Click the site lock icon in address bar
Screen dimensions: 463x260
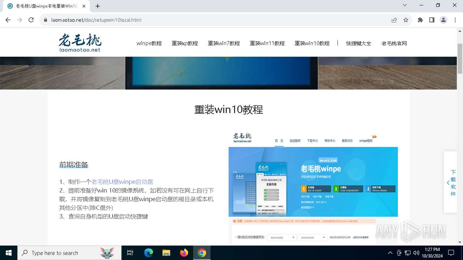point(46,20)
